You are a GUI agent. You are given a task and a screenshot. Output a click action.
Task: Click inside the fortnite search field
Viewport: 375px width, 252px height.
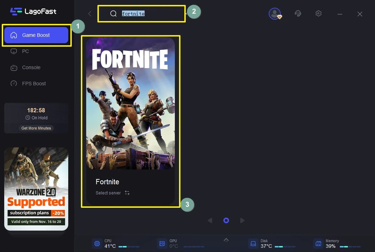click(141, 13)
